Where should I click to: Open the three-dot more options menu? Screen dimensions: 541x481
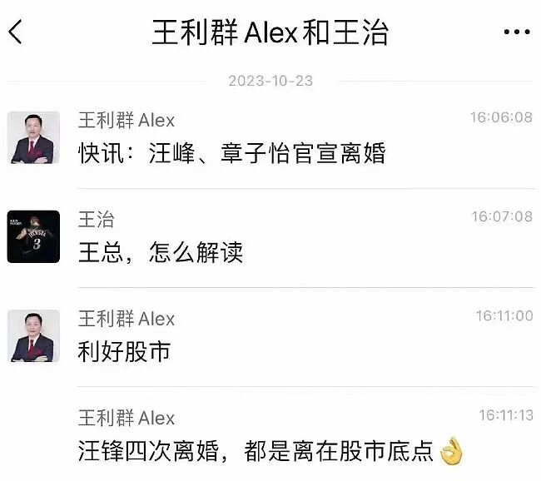(517, 32)
